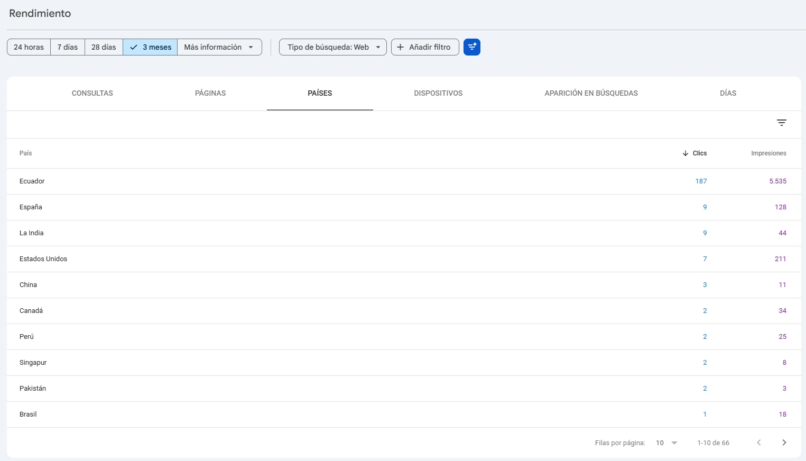The image size is (806, 461).
Task: Click the 1-10 de 66 pagination text
Action: click(713, 443)
